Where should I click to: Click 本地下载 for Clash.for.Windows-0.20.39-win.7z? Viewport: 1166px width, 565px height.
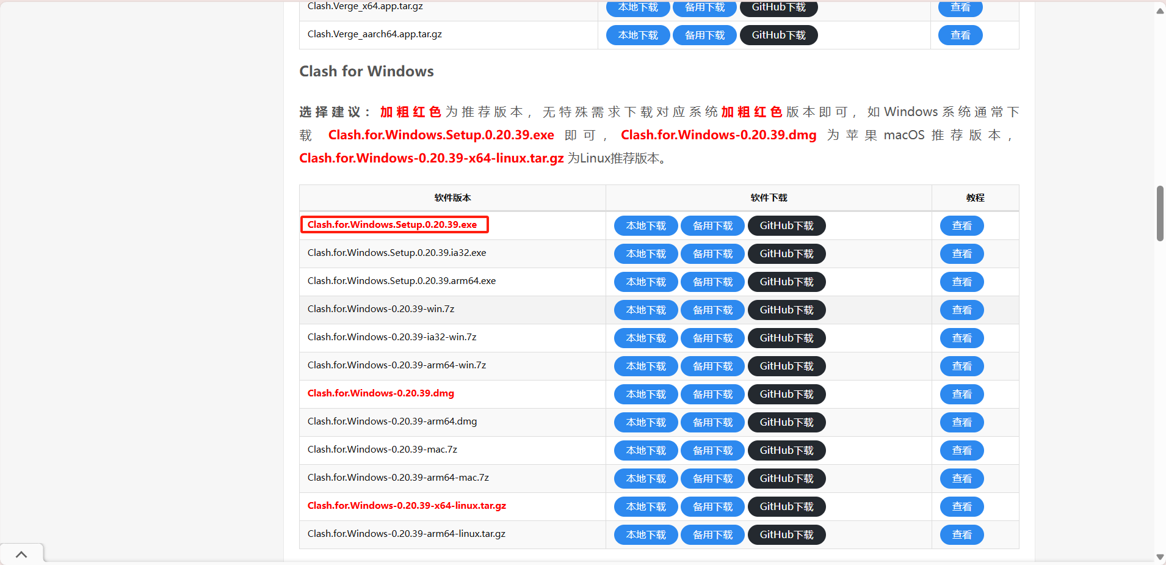(646, 310)
